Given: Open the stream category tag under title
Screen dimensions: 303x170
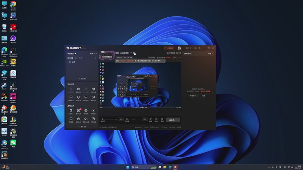Looking at the screenshot, I should coord(125,57).
